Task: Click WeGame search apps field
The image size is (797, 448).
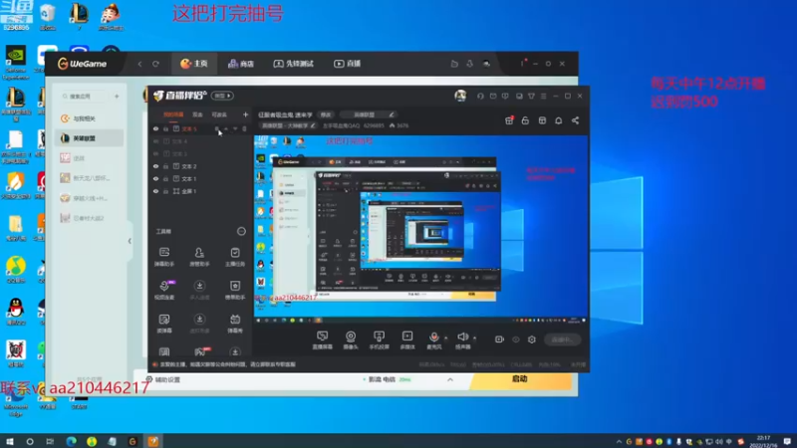Action: point(84,96)
